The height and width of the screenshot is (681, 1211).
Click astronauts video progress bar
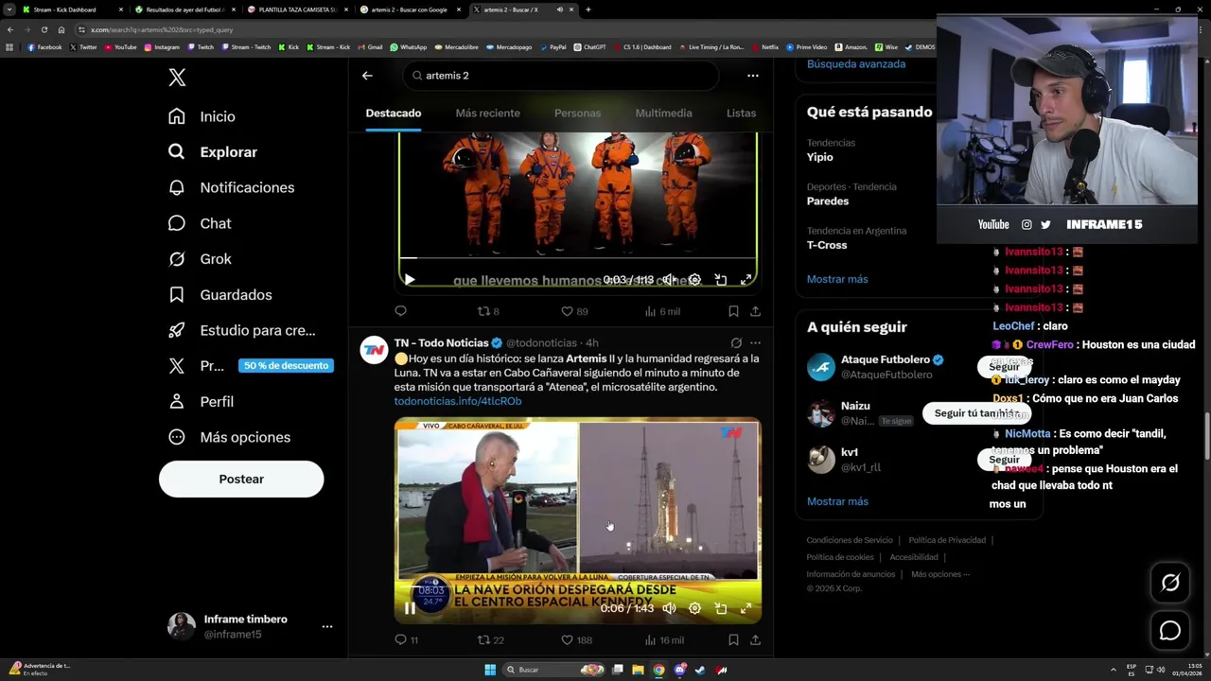pos(577,257)
